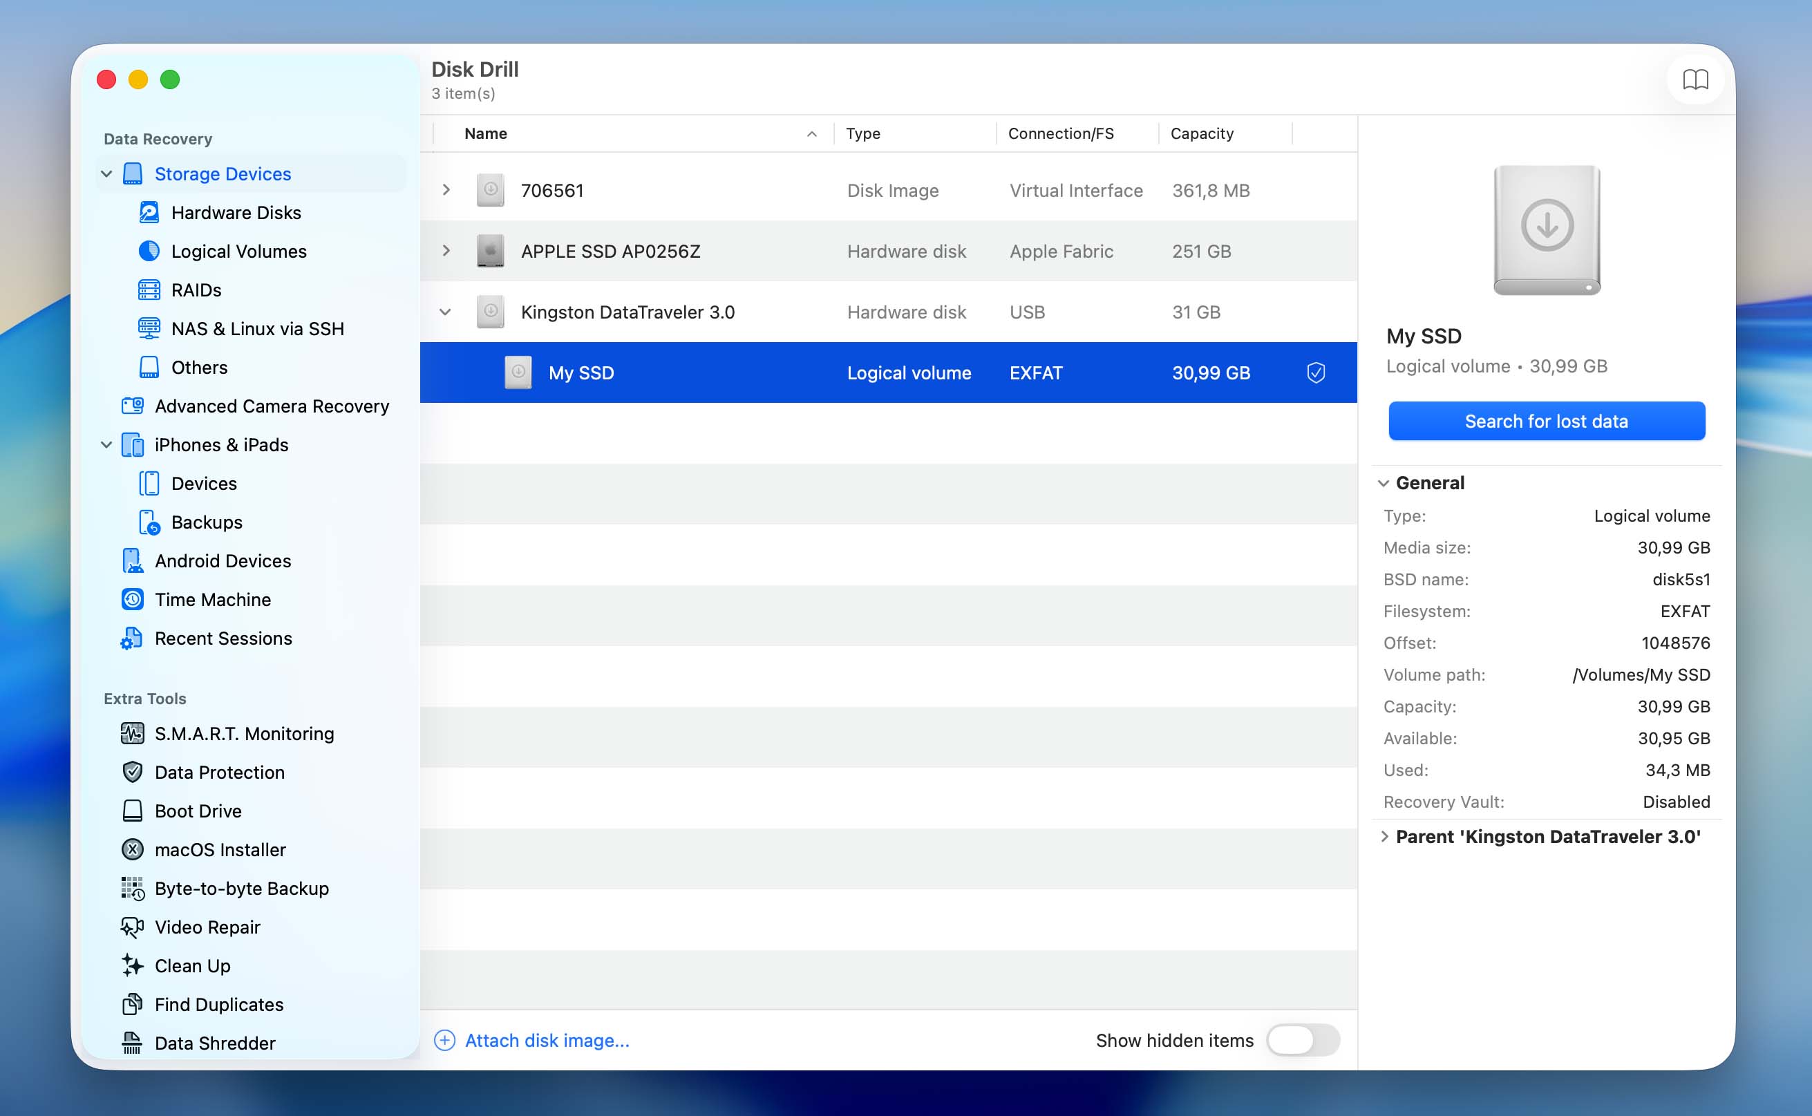Expand the 706561 disk image row
This screenshot has height=1116, width=1812.
tap(446, 190)
